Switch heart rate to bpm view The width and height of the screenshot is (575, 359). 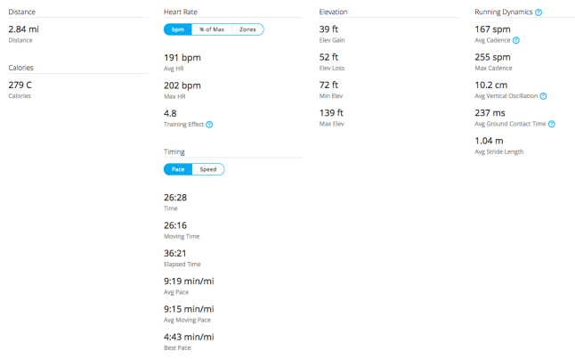pyautogui.click(x=177, y=29)
